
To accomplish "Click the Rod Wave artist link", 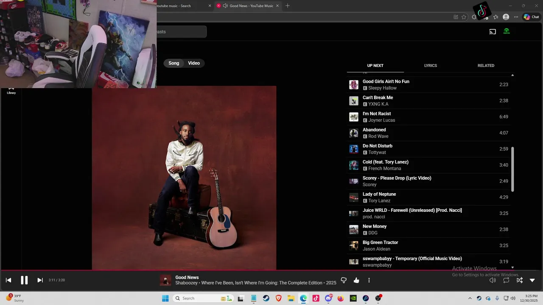I will (378, 136).
